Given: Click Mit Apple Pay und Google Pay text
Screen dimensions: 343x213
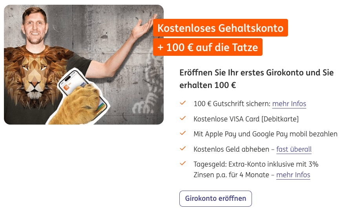Looking at the screenshot, I should click(265, 134).
